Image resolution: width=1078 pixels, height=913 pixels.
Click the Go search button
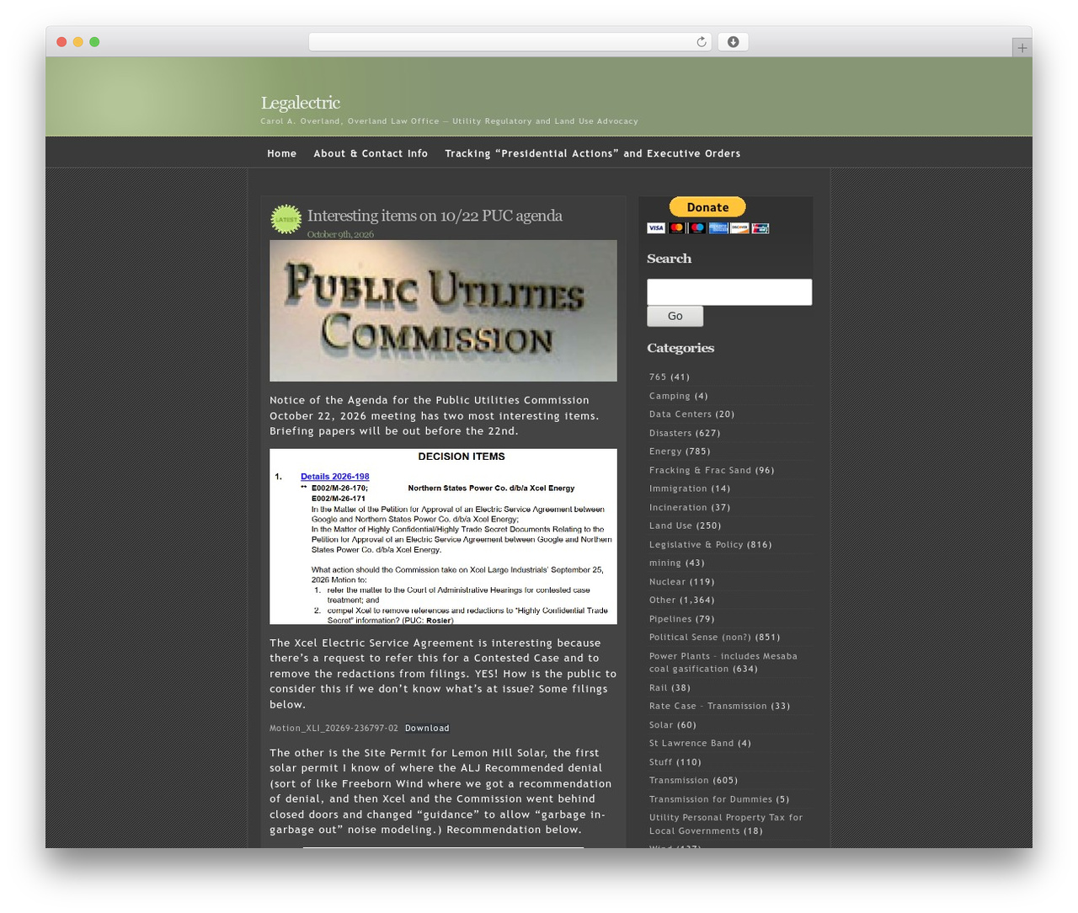click(675, 316)
